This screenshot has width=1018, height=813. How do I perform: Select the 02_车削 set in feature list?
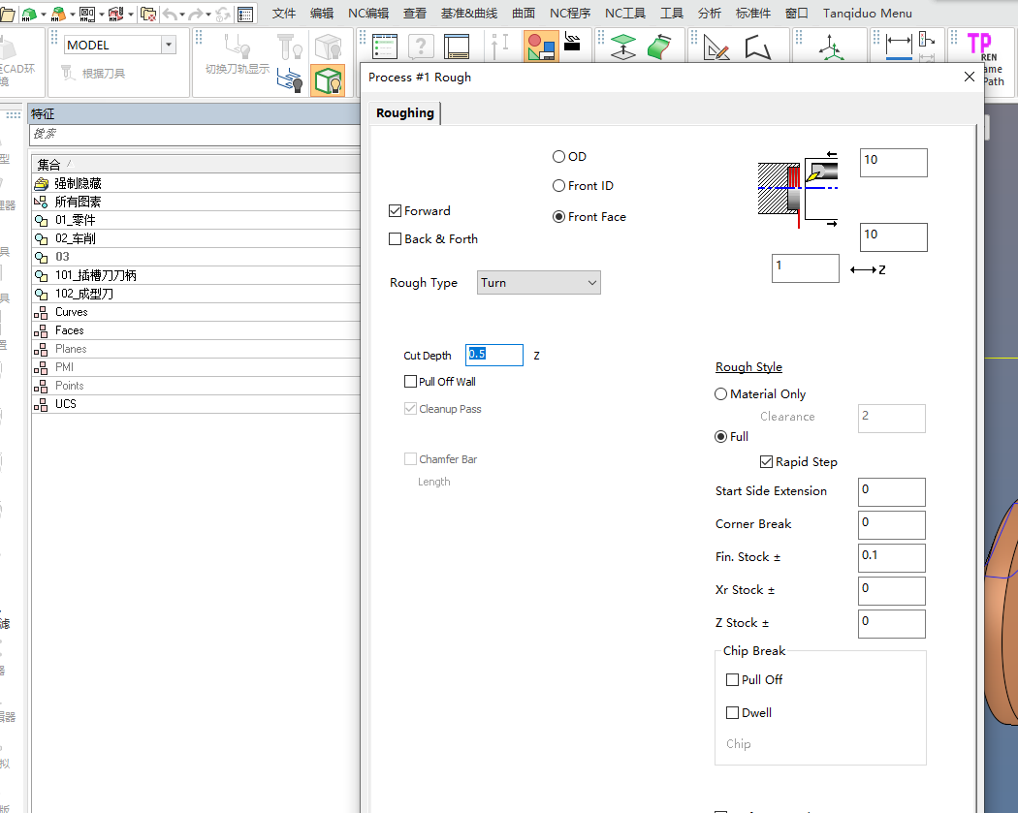tap(196, 238)
